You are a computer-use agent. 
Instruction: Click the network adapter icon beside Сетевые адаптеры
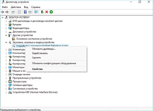pyautogui.click(x=10, y=85)
